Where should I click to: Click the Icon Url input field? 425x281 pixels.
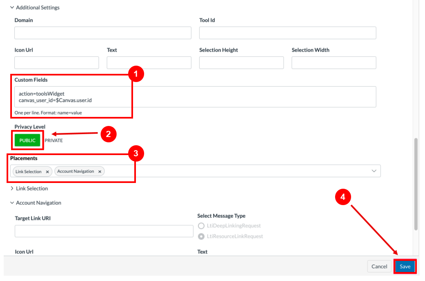pos(56,62)
